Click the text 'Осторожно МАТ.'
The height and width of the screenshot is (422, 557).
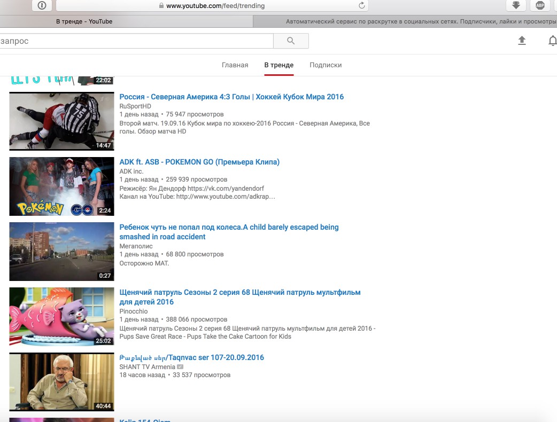pyautogui.click(x=144, y=263)
